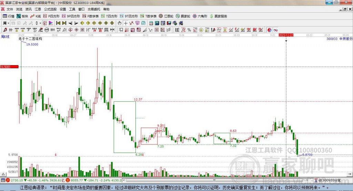Click the black right arrow icon

coord(76,23)
